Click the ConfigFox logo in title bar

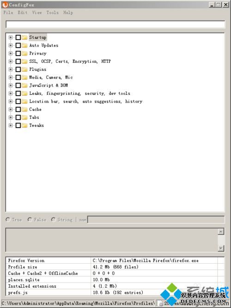tap(5, 5)
